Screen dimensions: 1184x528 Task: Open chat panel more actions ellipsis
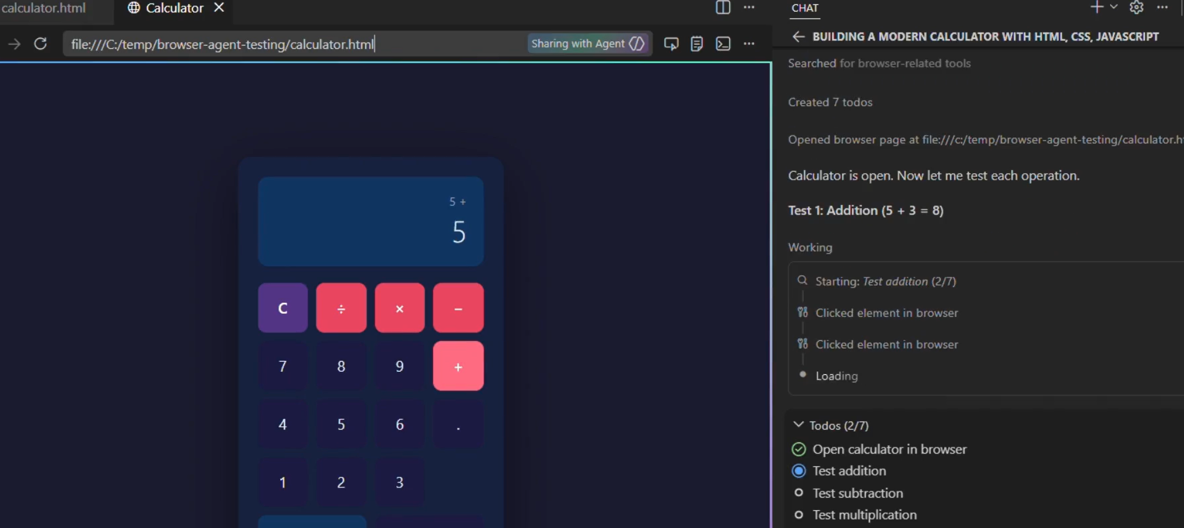click(1162, 8)
